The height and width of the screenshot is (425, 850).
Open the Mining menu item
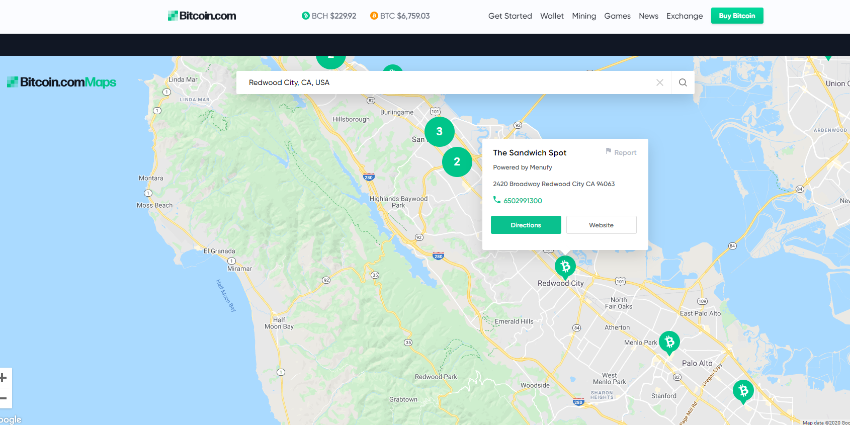[x=584, y=16]
